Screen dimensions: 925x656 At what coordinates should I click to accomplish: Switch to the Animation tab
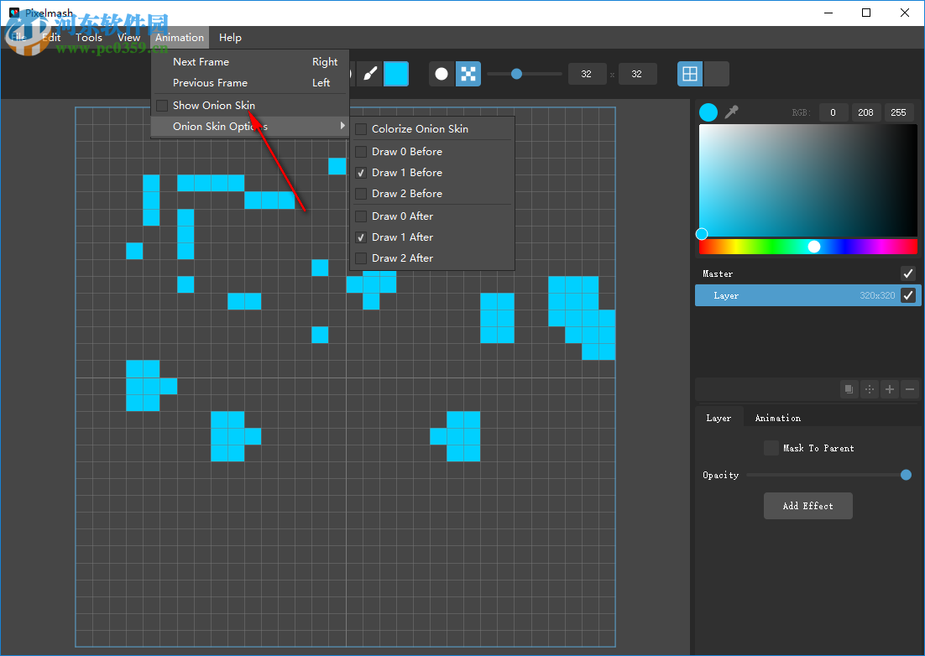click(777, 417)
